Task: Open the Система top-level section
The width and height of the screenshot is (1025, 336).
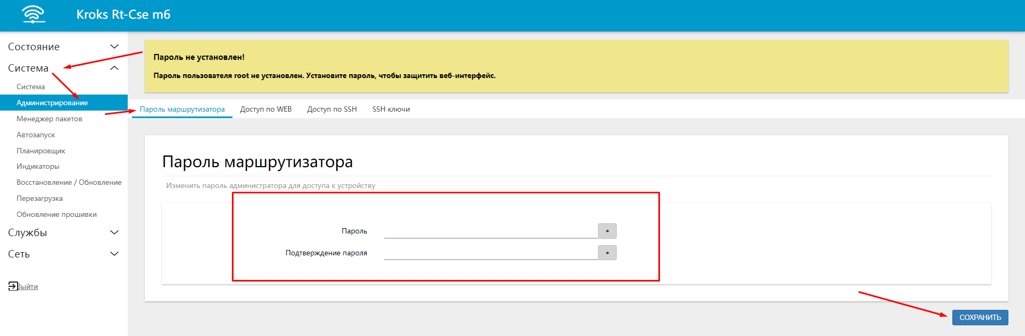Action: pos(28,68)
